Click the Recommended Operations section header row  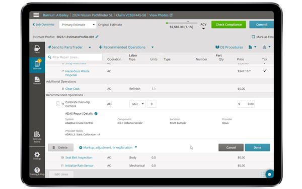coord(160,95)
